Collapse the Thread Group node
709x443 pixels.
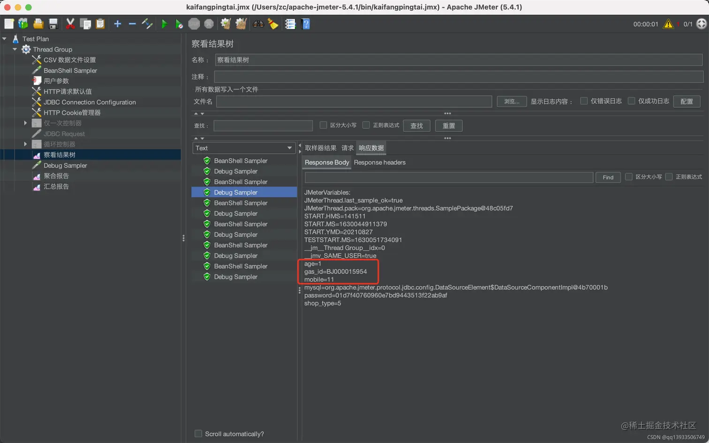(15, 49)
